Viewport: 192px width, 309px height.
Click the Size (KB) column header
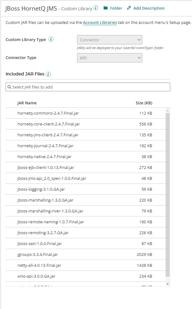[144, 103]
